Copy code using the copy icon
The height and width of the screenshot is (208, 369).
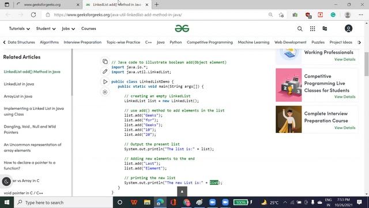tap(105, 62)
